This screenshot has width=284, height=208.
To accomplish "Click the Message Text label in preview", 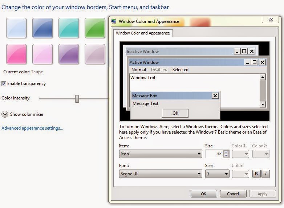I will [x=145, y=103].
